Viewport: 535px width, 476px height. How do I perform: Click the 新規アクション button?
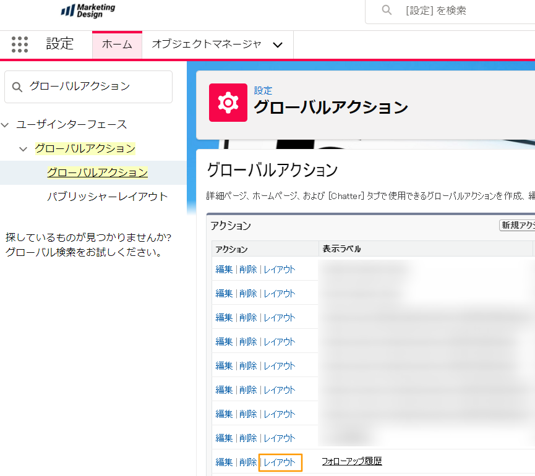click(x=517, y=226)
